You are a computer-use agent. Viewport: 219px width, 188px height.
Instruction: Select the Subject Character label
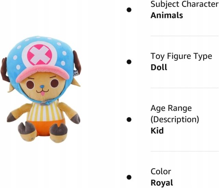[184, 4]
